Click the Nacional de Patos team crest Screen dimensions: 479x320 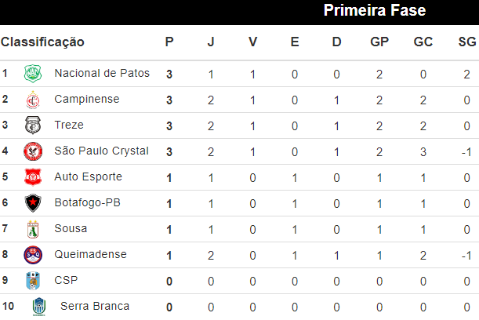click(x=32, y=74)
